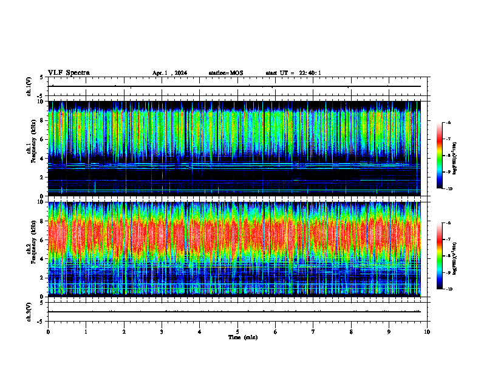Image resolution: width=481 pixels, height=372 pixels.
Task: Select the date 'Apr. 1, 2024'
Action: (x=169, y=73)
